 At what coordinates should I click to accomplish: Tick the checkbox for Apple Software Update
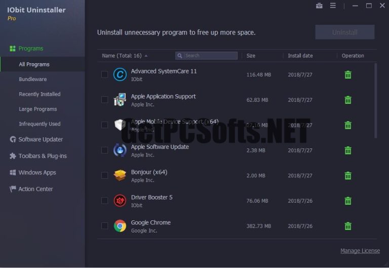coord(105,150)
